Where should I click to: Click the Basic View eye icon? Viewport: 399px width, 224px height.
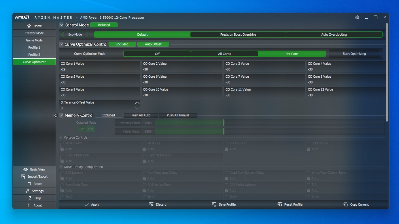(26, 169)
